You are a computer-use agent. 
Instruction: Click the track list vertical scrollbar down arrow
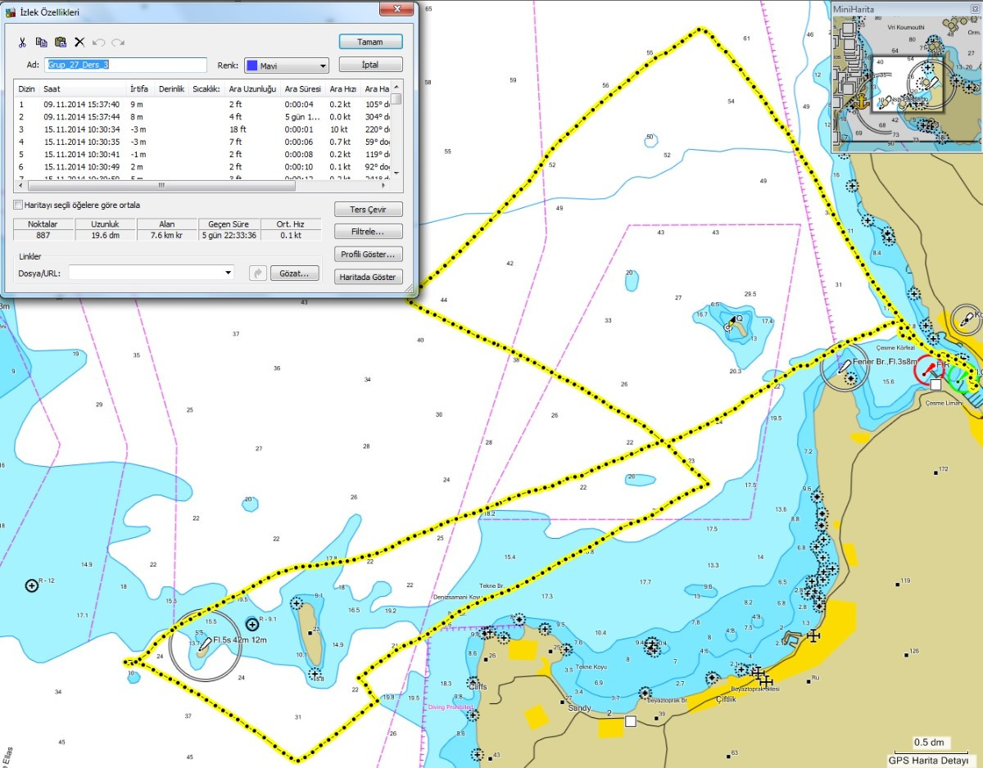tap(396, 173)
